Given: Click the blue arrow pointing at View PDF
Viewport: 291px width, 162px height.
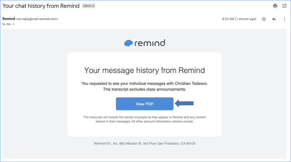Looking at the screenshot, I should tap(184, 103).
